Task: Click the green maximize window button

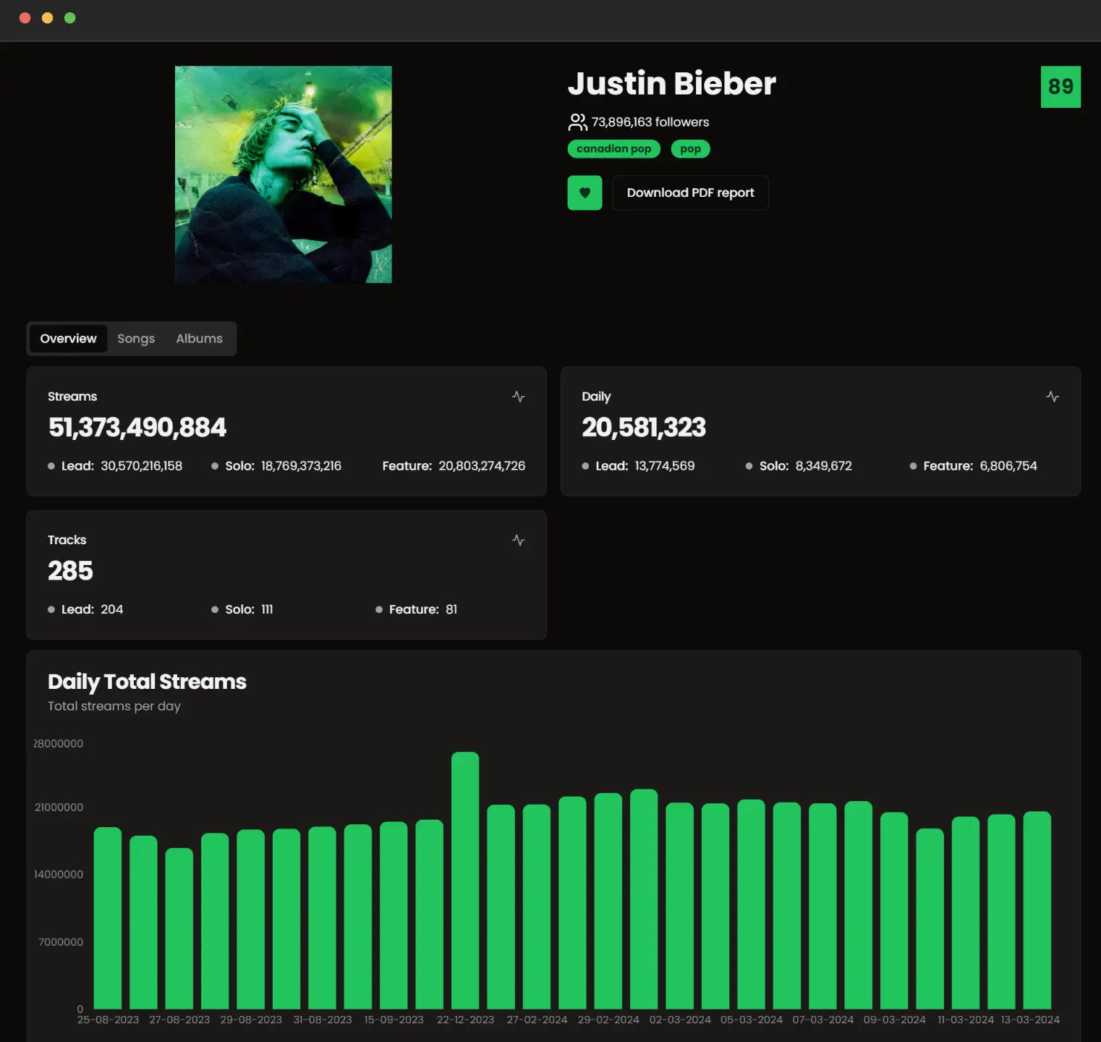Action: [70, 18]
